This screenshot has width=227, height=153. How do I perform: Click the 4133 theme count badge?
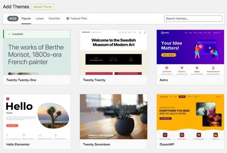point(13,19)
